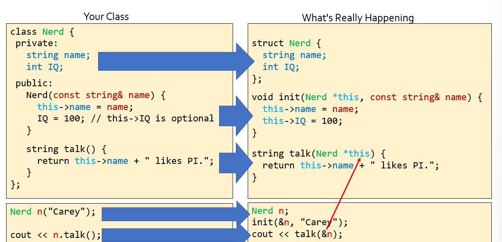Click the blue arrow pointing to struct members
The height and width of the screenshot is (242, 502).
click(x=172, y=61)
